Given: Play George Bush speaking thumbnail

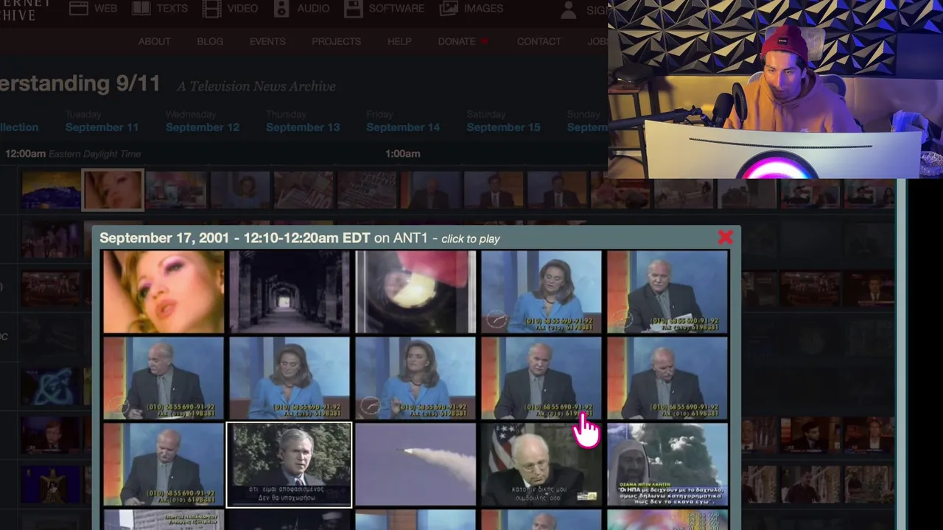Looking at the screenshot, I should (x=290, y=464).
